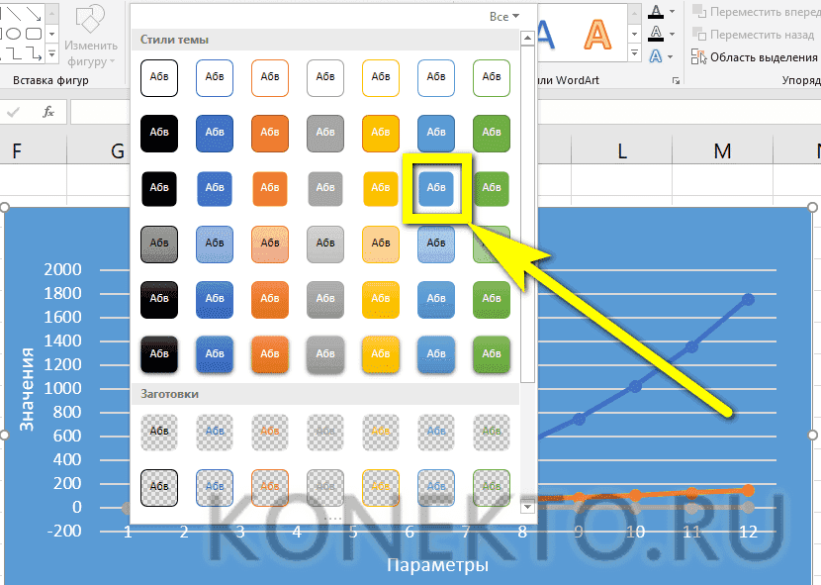Select the highlighted blue style in the third row
This screenshot has width=821, height=585.
pos(436,187)
